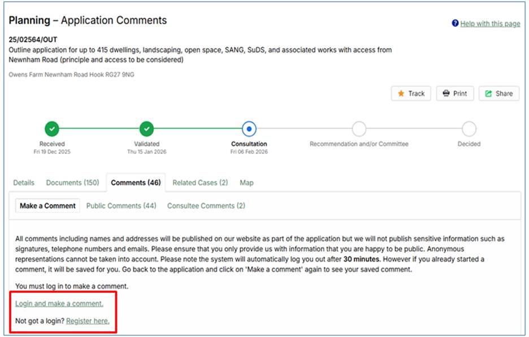Click the green Validated checkmark circle
529x337 pixels.
(147, 129)
